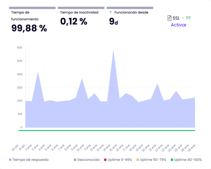
Task: Click the green uptime status bar
Action: (107, 130)
